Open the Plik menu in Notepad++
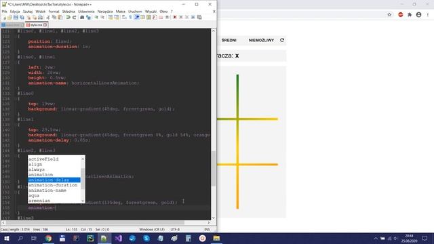 pos(5,12)
